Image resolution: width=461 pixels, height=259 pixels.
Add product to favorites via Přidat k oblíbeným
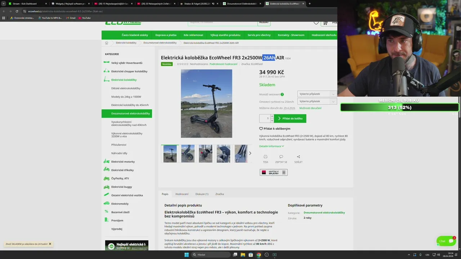tap(274, 128)
